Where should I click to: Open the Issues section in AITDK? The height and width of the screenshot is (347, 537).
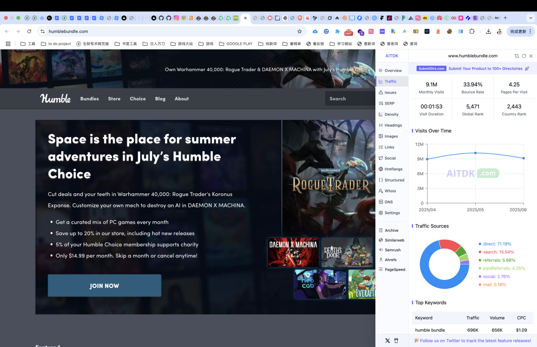pos(388,92)
